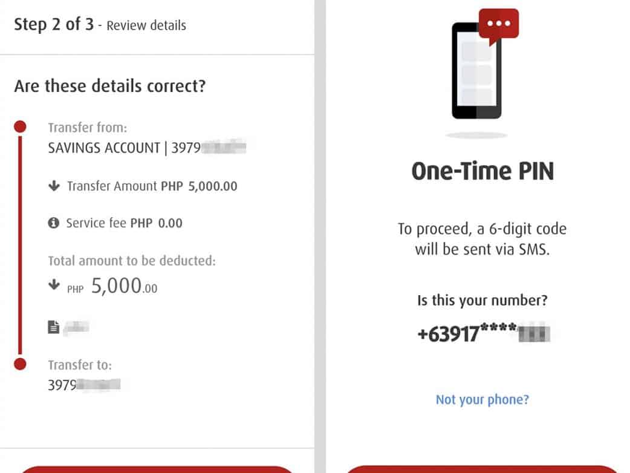This screenshot has width=630, height=473.
Task: Click the document note icon
Action: [x=54, y=327]
